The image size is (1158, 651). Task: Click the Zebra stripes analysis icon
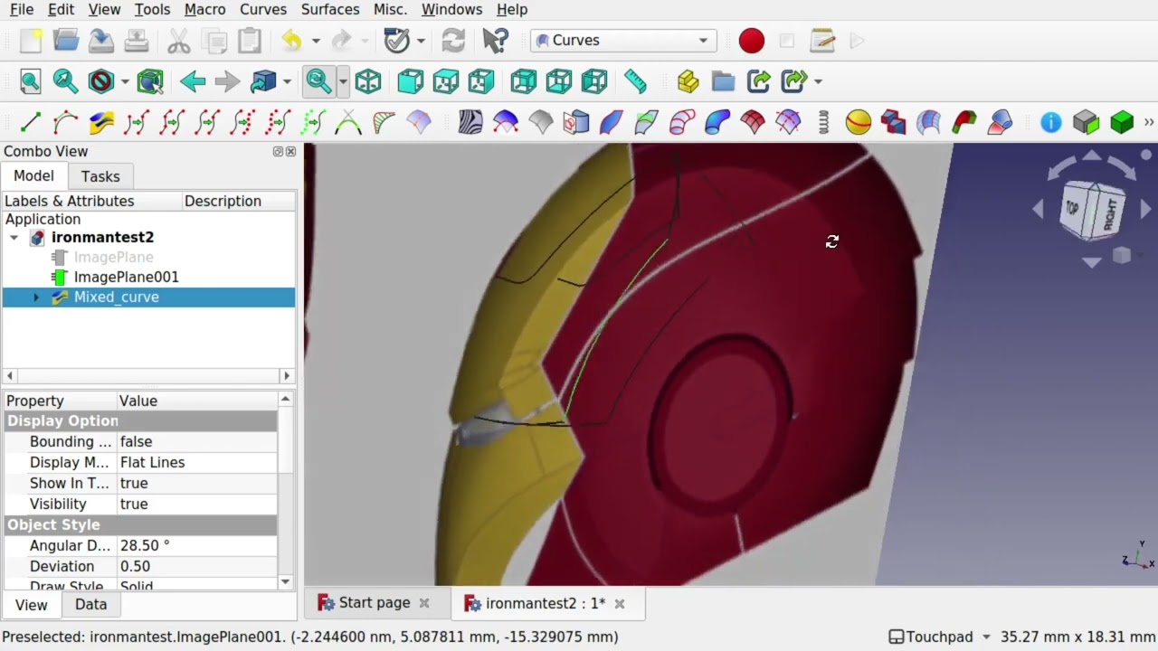point(470,122)
